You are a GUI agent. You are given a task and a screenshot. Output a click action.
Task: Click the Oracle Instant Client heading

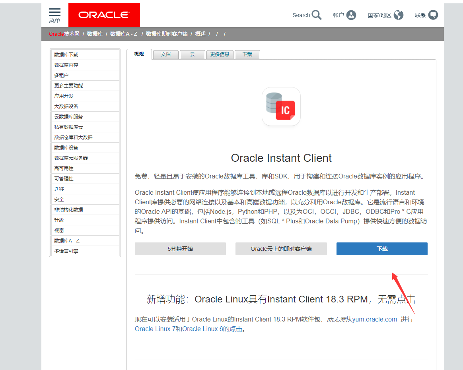281,158
